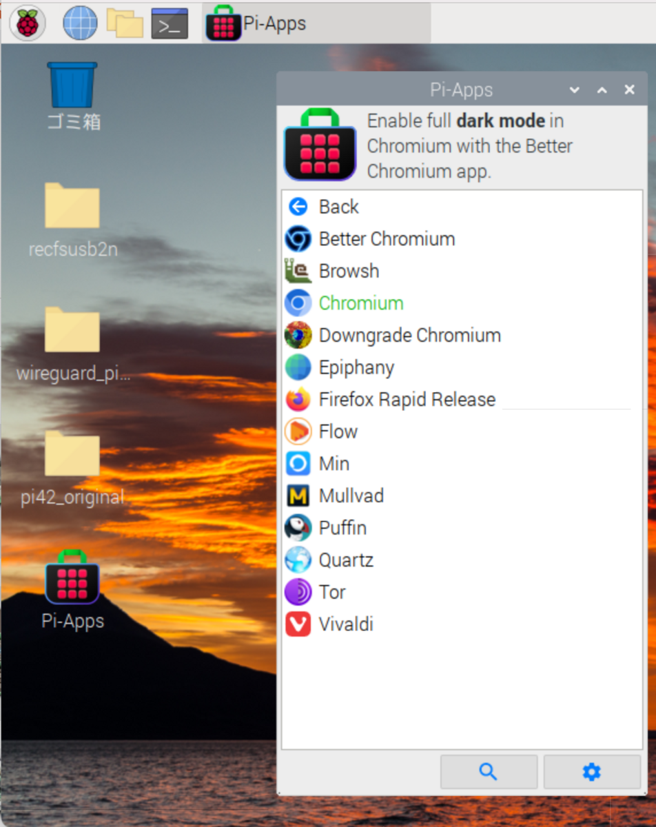
Task: Select the "Back" list entry text
Action: [338, 207]
